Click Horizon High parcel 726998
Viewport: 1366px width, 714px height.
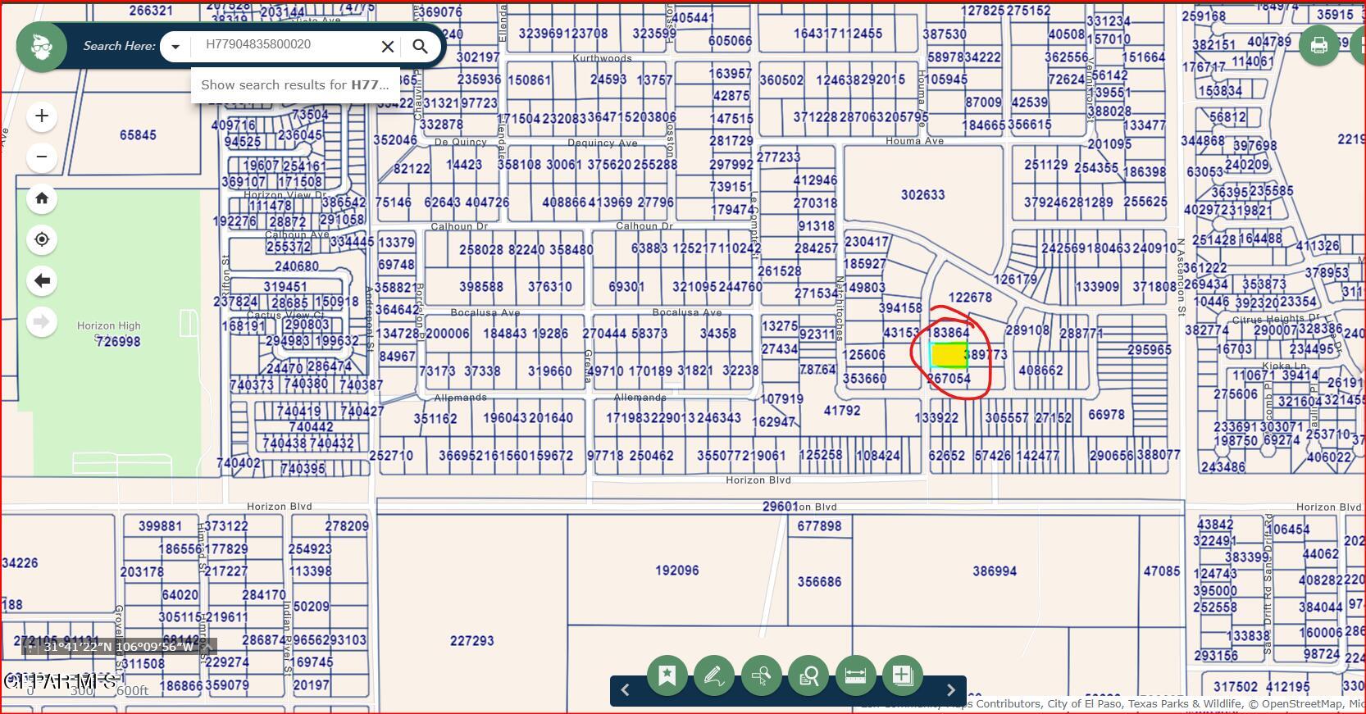(x=118, y=342)
